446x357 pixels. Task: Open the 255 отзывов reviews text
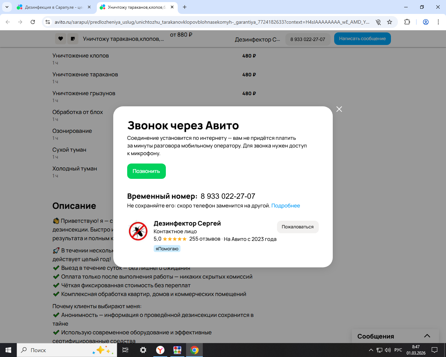205,239
